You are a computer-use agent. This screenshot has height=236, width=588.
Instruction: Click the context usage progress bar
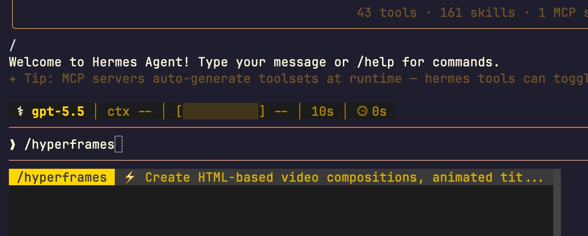[221, 111]
